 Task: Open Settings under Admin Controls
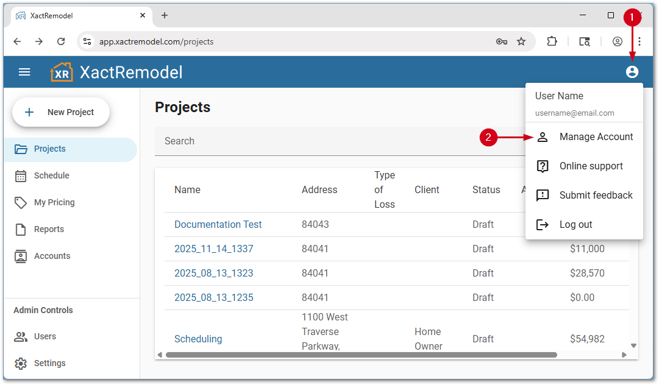point(49,363)
